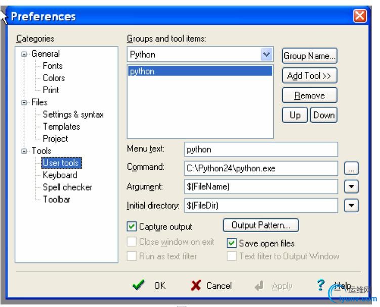Open the Argument variables dropdown arrow

click(351, 186)
